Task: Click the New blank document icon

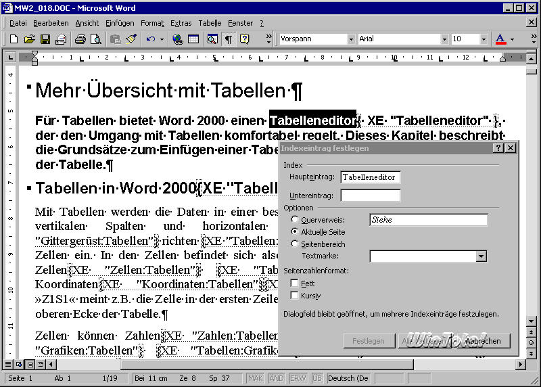Action: (14, 39)
